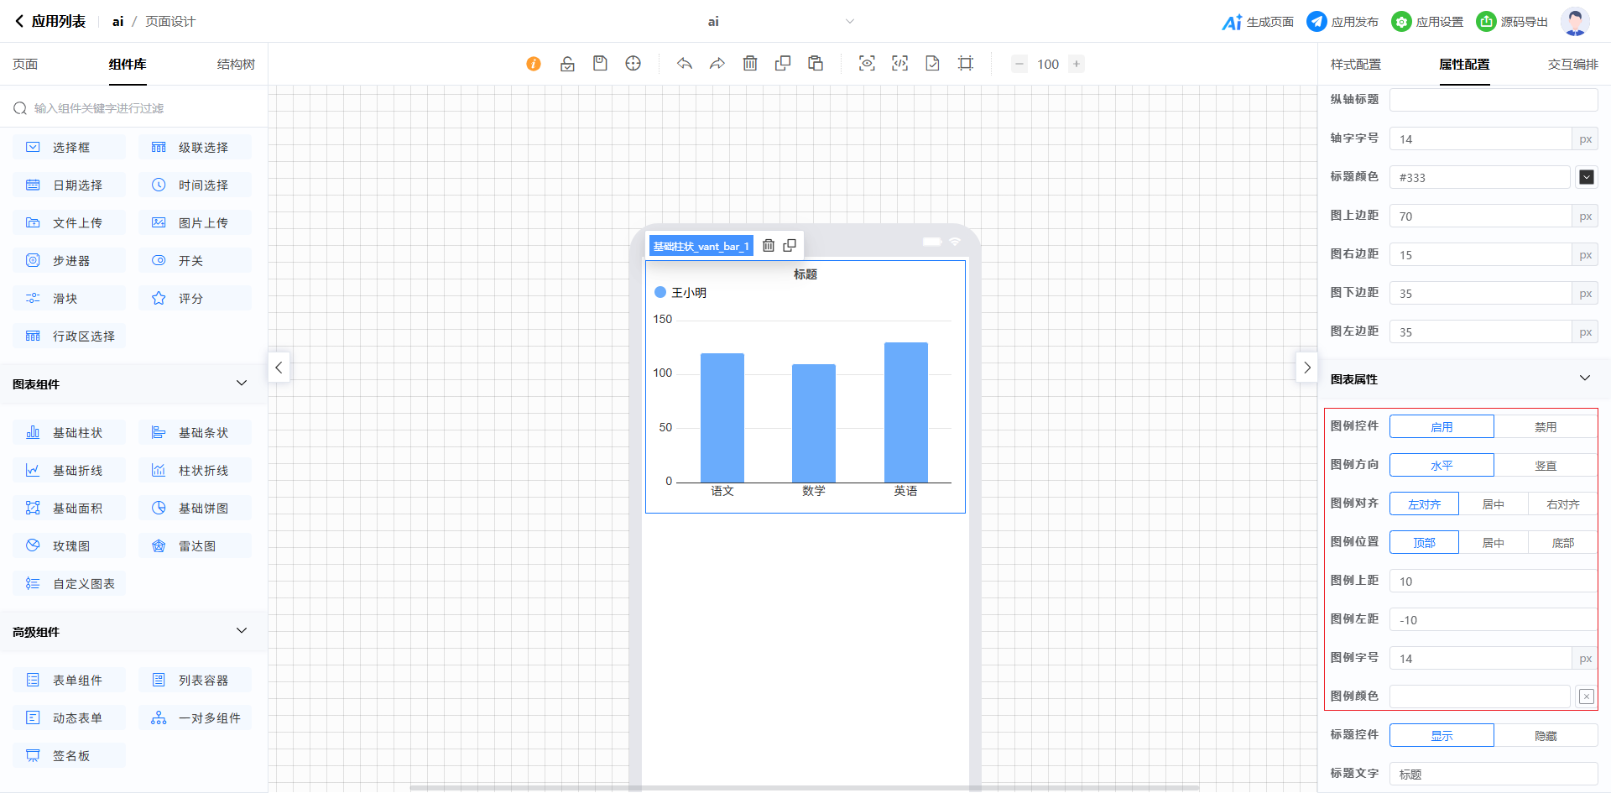This screenshot has width=1611, height=793.
Task: Click the unlock padlock icon in toolbar
Action: coord(567,64)
